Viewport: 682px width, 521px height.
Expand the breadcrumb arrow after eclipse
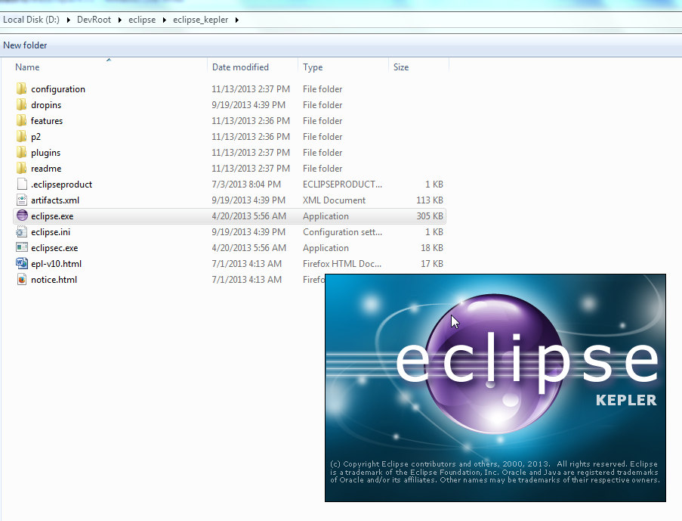(165, 20)
